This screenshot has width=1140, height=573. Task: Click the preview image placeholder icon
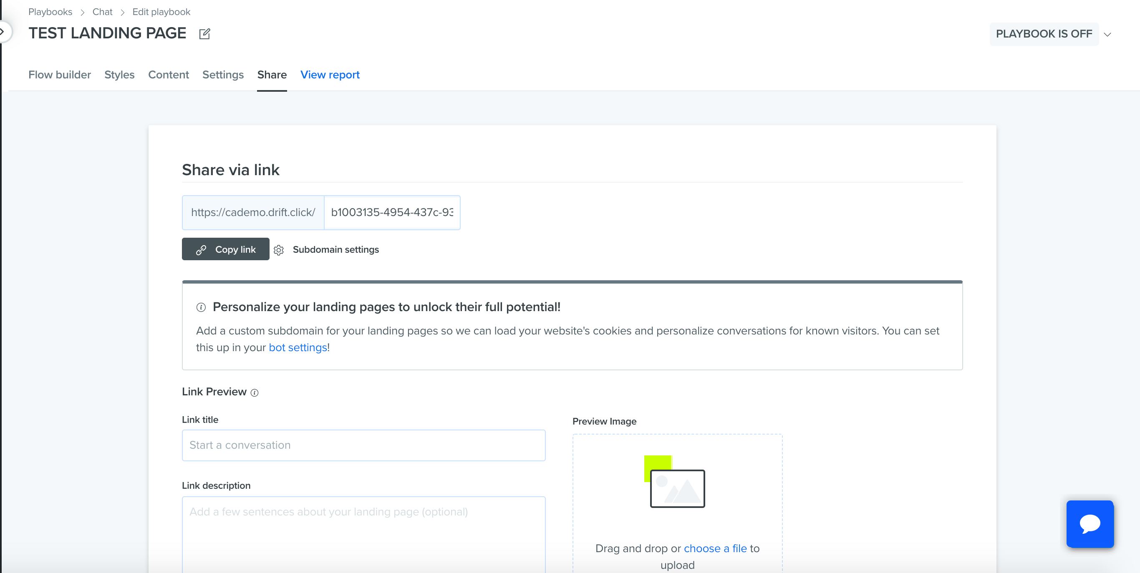coord(674,482)
